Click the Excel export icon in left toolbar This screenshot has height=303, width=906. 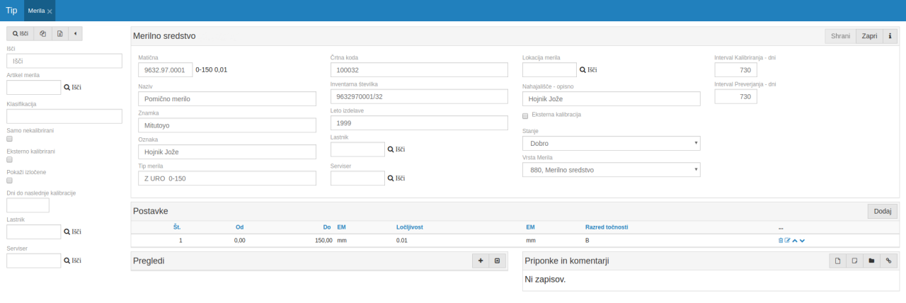pyautogui.click(x=59, y=33)
